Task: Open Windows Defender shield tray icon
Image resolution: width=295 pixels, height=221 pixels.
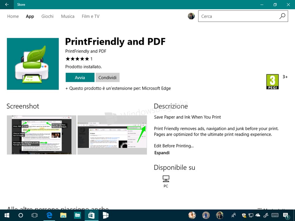Action: (x=244, y=215)
